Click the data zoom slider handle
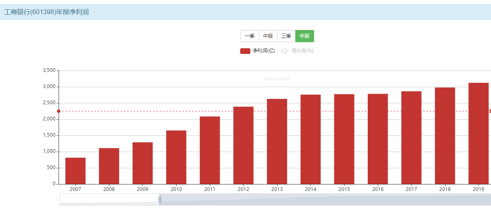The image size is (491, 210). (x=160, y=199)
